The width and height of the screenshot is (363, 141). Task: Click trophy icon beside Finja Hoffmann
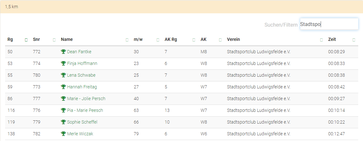63,63
